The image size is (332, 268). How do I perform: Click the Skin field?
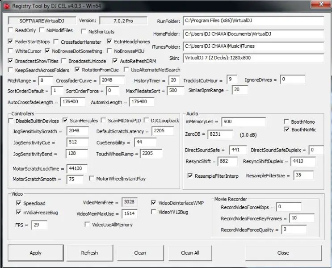(253, 58)
